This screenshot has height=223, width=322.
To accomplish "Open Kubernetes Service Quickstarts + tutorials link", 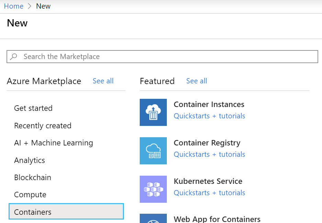I will [209, 193].
